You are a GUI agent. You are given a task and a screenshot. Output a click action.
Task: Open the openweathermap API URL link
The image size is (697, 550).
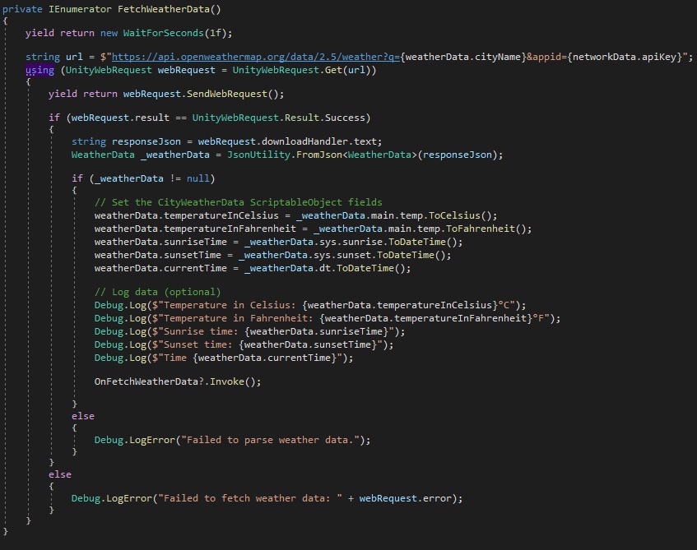coord(256,57)
